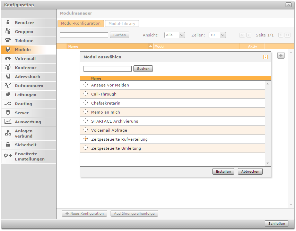
Task: Click the Voicemail cassette icon
Action: point(8,59)
